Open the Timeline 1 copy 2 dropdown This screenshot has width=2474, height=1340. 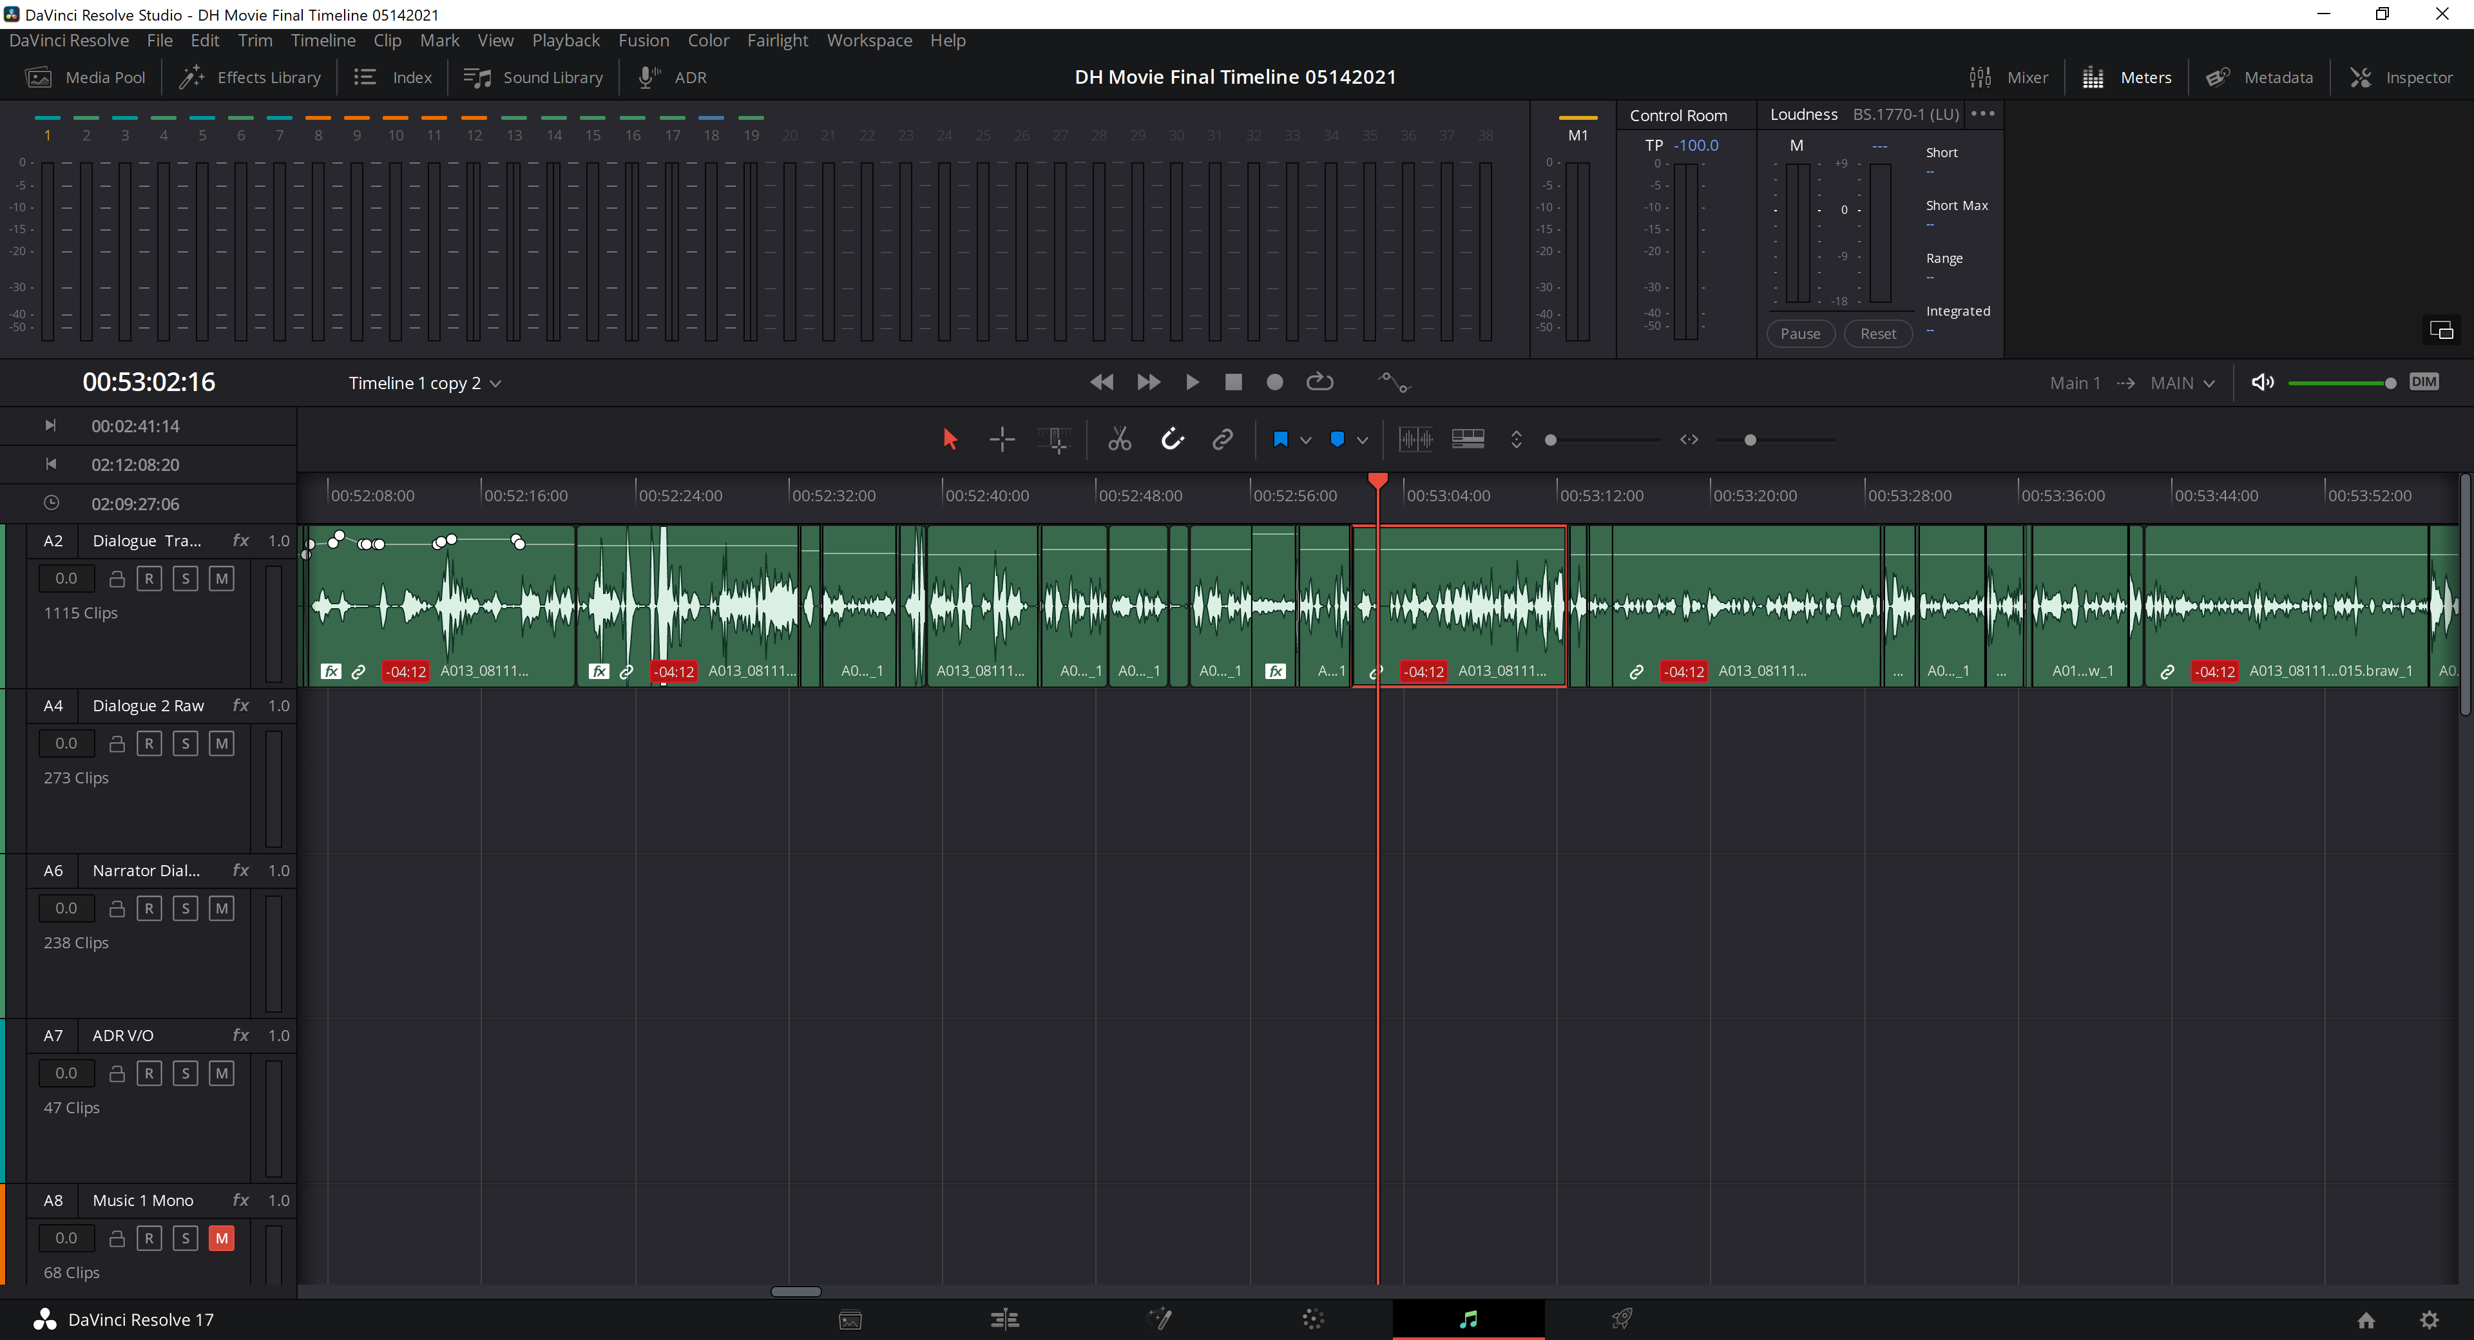(x=425, y=383)
